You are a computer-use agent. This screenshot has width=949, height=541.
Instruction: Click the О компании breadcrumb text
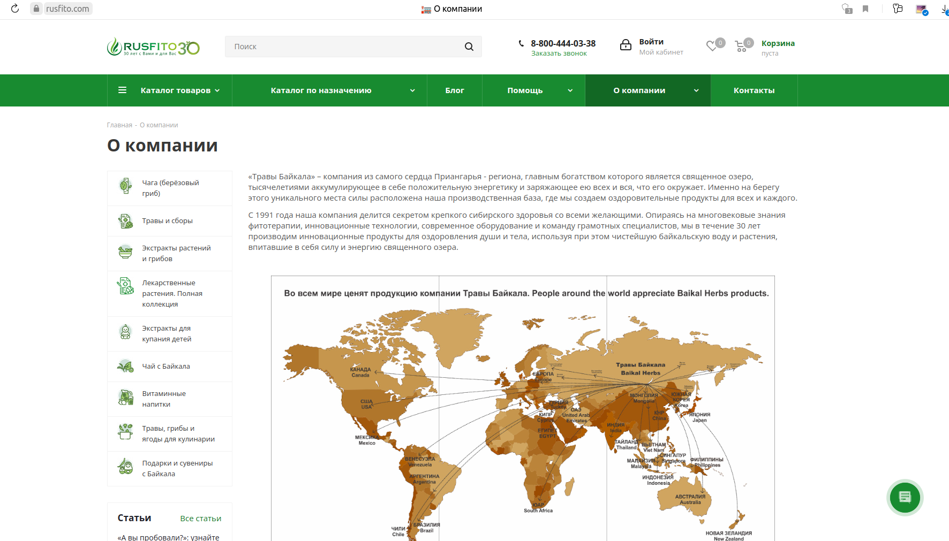click(x=159, y=125)
